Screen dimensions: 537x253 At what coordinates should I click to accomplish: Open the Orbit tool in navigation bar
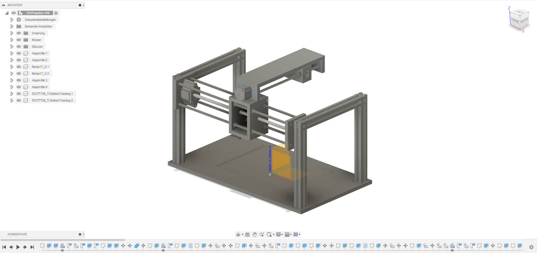tap(238, 234)
